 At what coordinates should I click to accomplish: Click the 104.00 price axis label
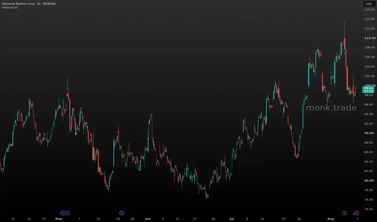[x=370, y=67]
